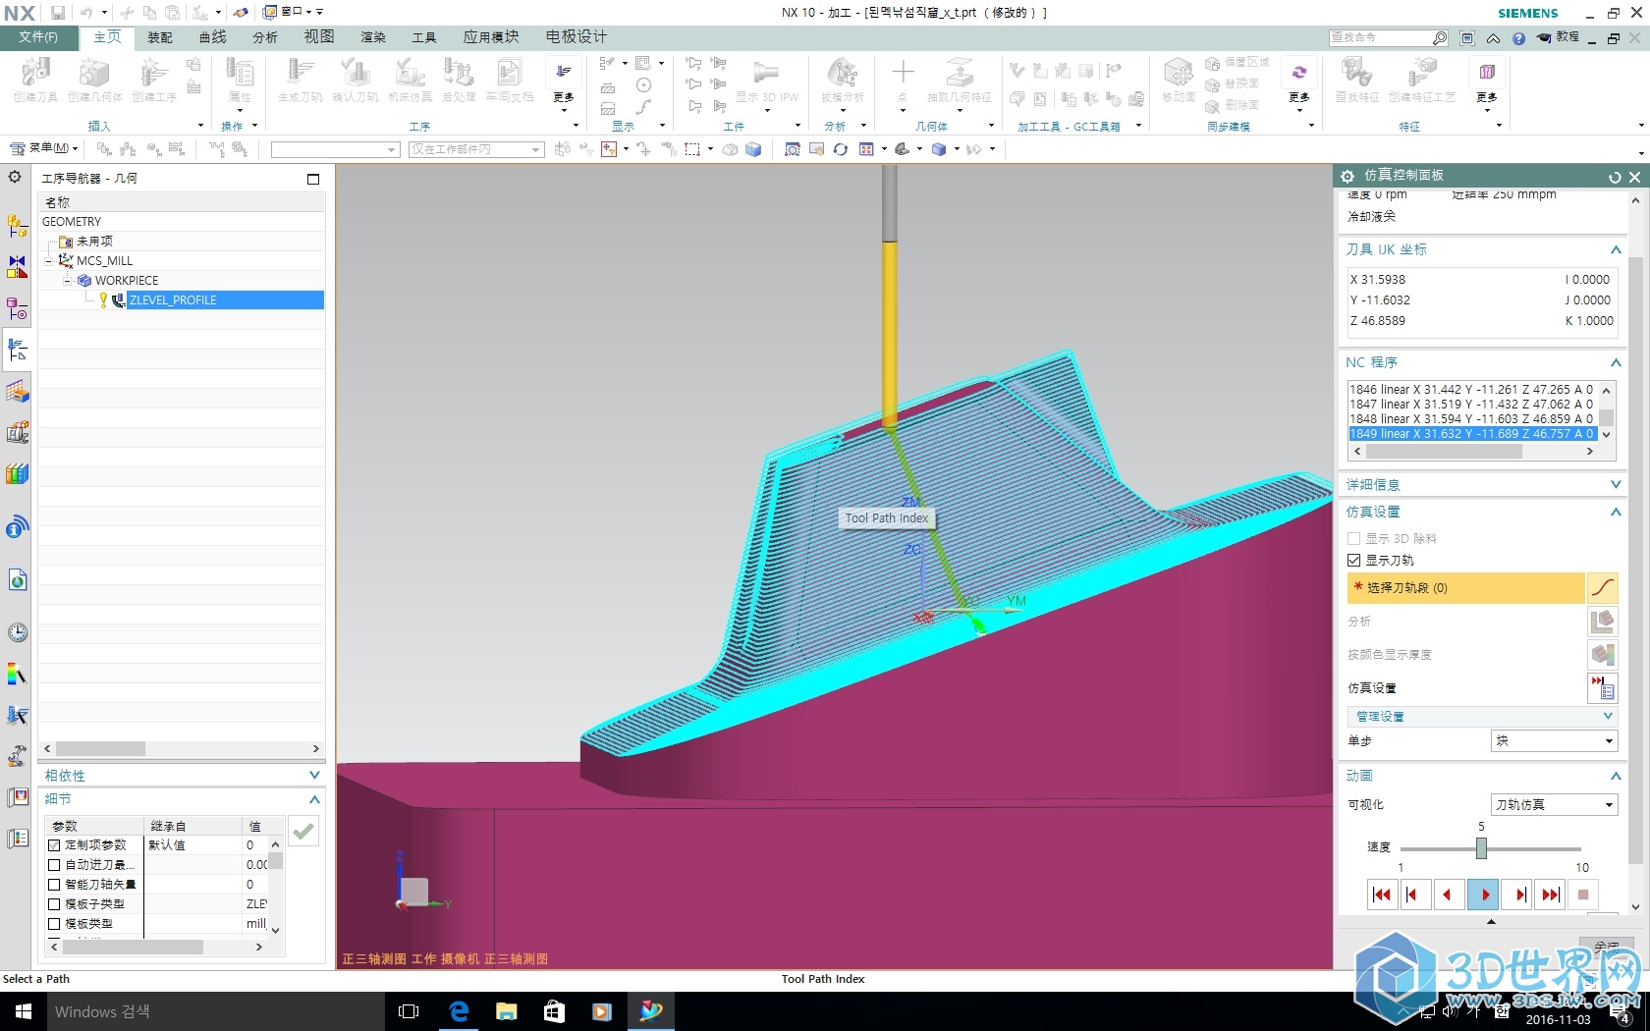Image resolution: width=1650 pixels, height=1031 pixels.
Task: Open the 仅在工作部件内 selection scope dropdown
Action: [476, 149]
